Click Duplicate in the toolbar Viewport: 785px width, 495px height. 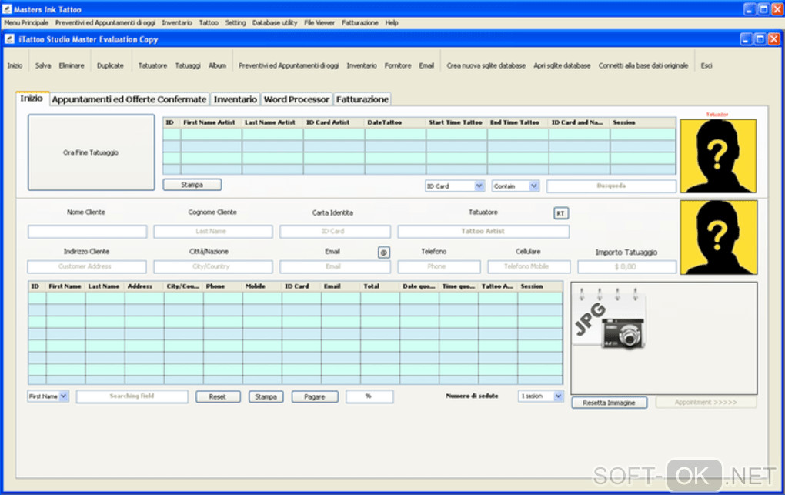click(110, 65)
